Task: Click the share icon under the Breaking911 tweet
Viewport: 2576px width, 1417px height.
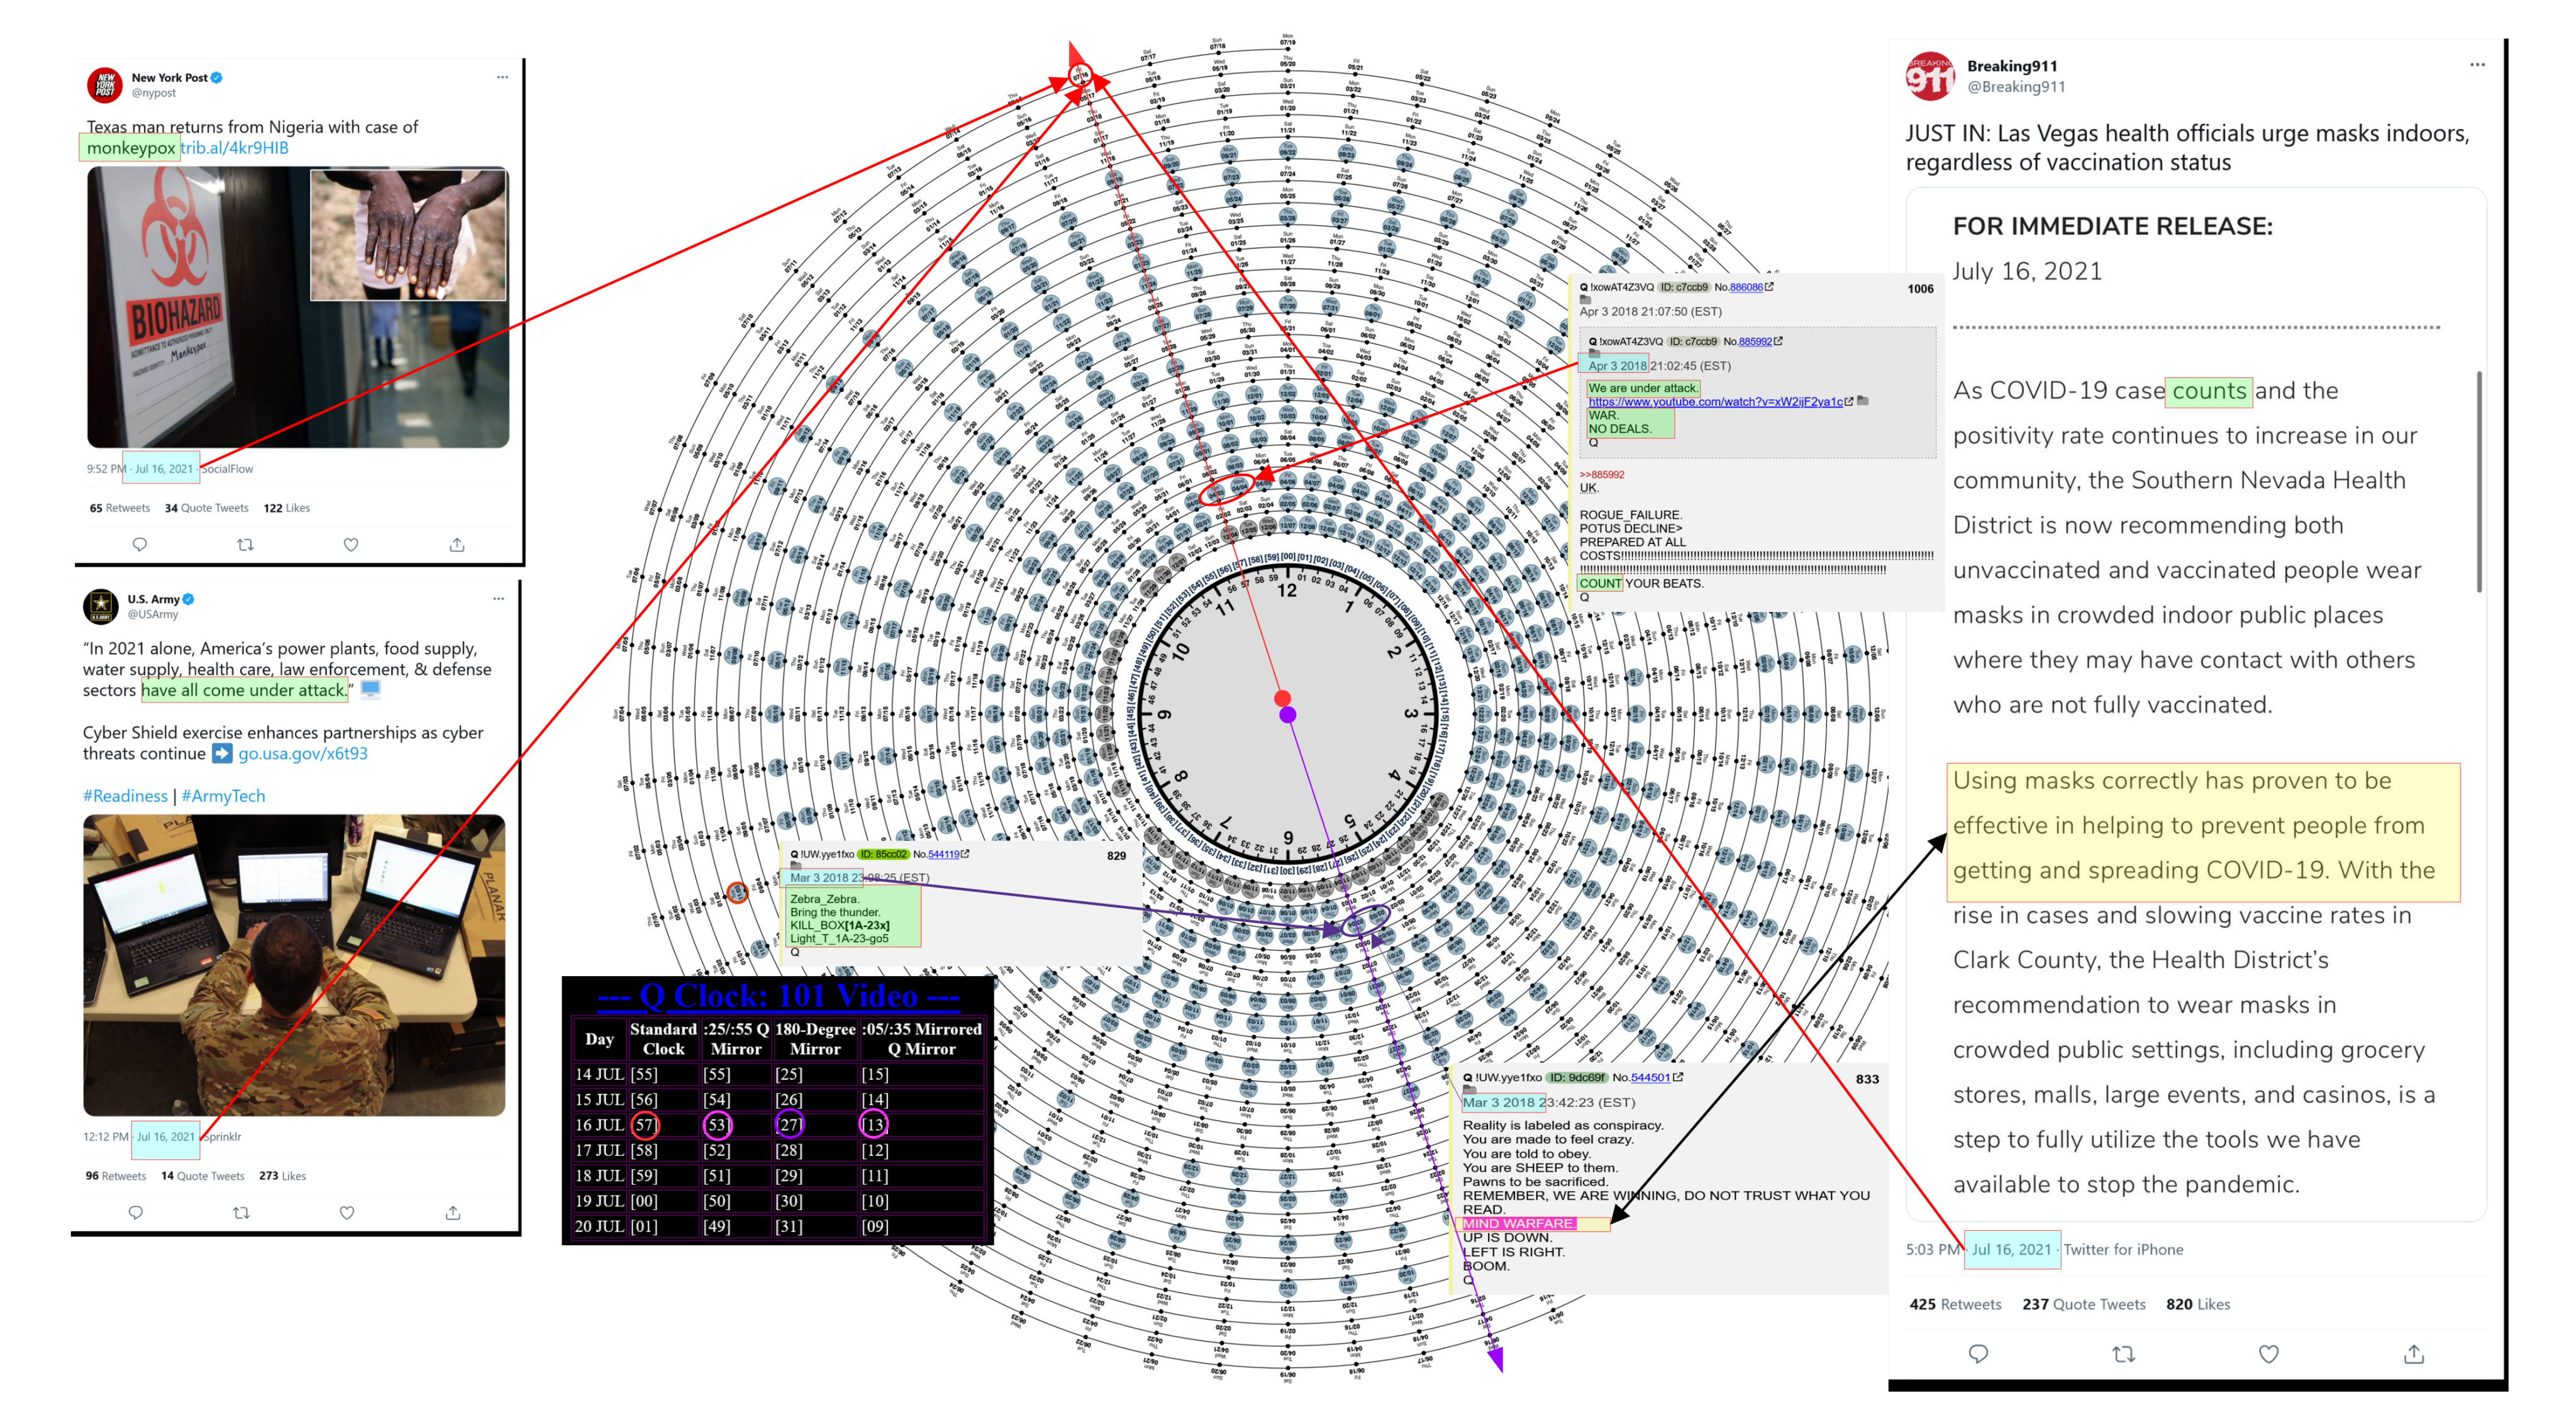Action: tap(2414, 1353)
